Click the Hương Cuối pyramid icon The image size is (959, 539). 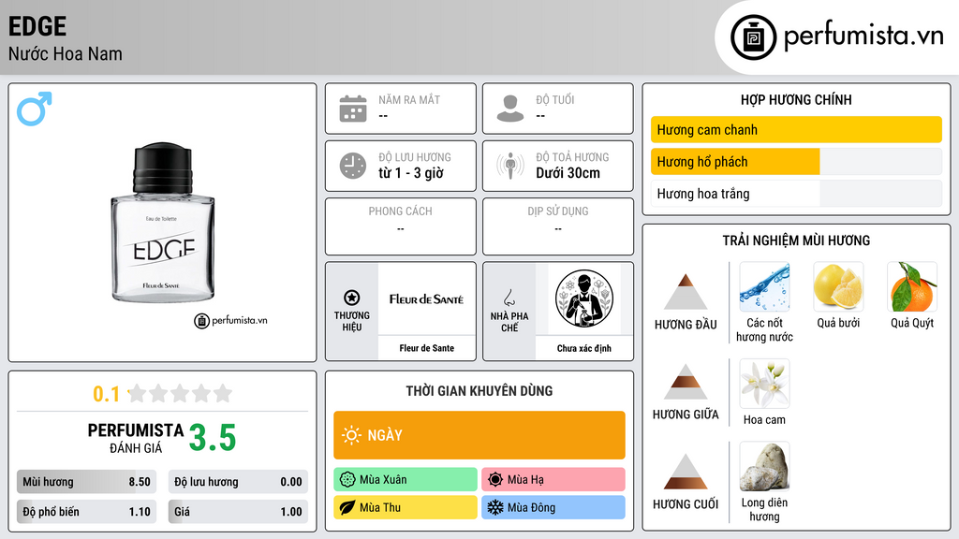[x=686, y=472]
